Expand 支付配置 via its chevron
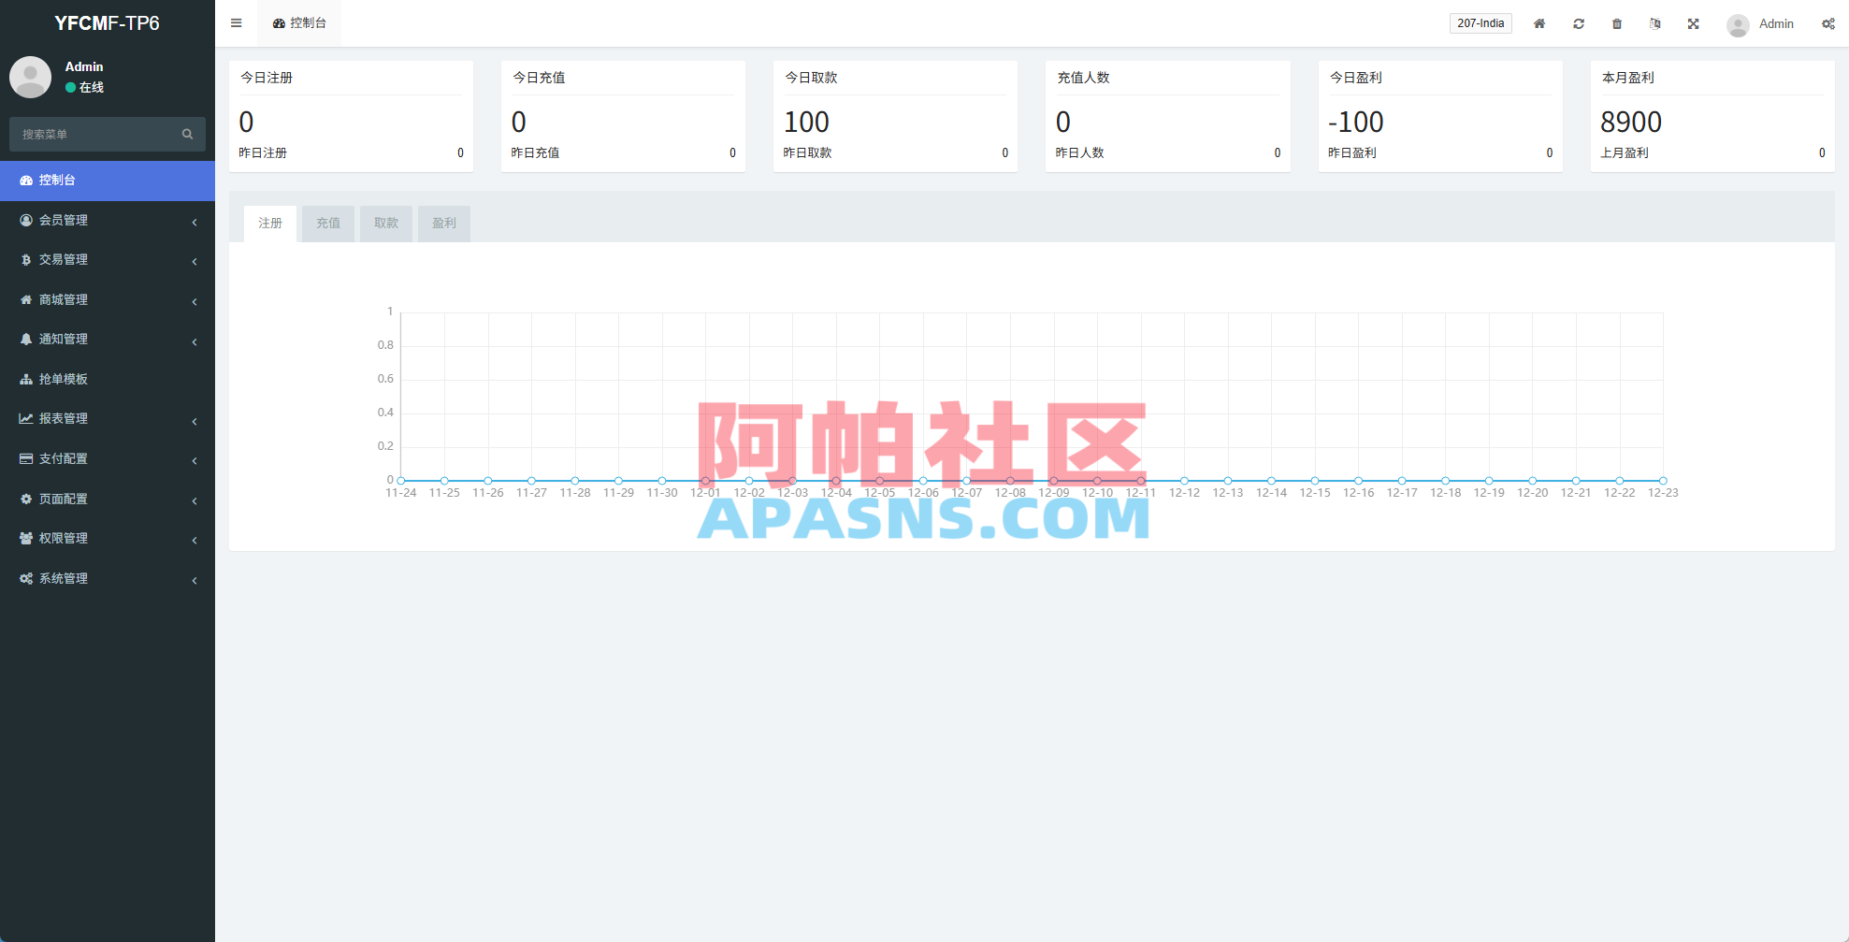The image size is (1849, 942). pos(195,460)
